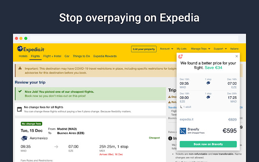
Task: Click the Italiano language link
Action: pyautogui.click(x=234, y=49)
